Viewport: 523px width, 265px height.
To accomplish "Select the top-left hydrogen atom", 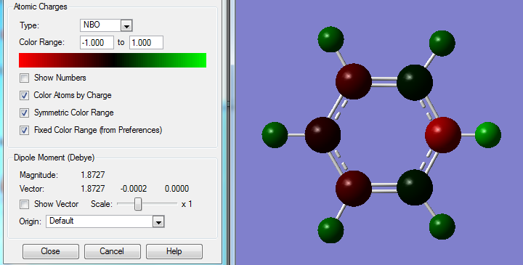I will 331,40.
